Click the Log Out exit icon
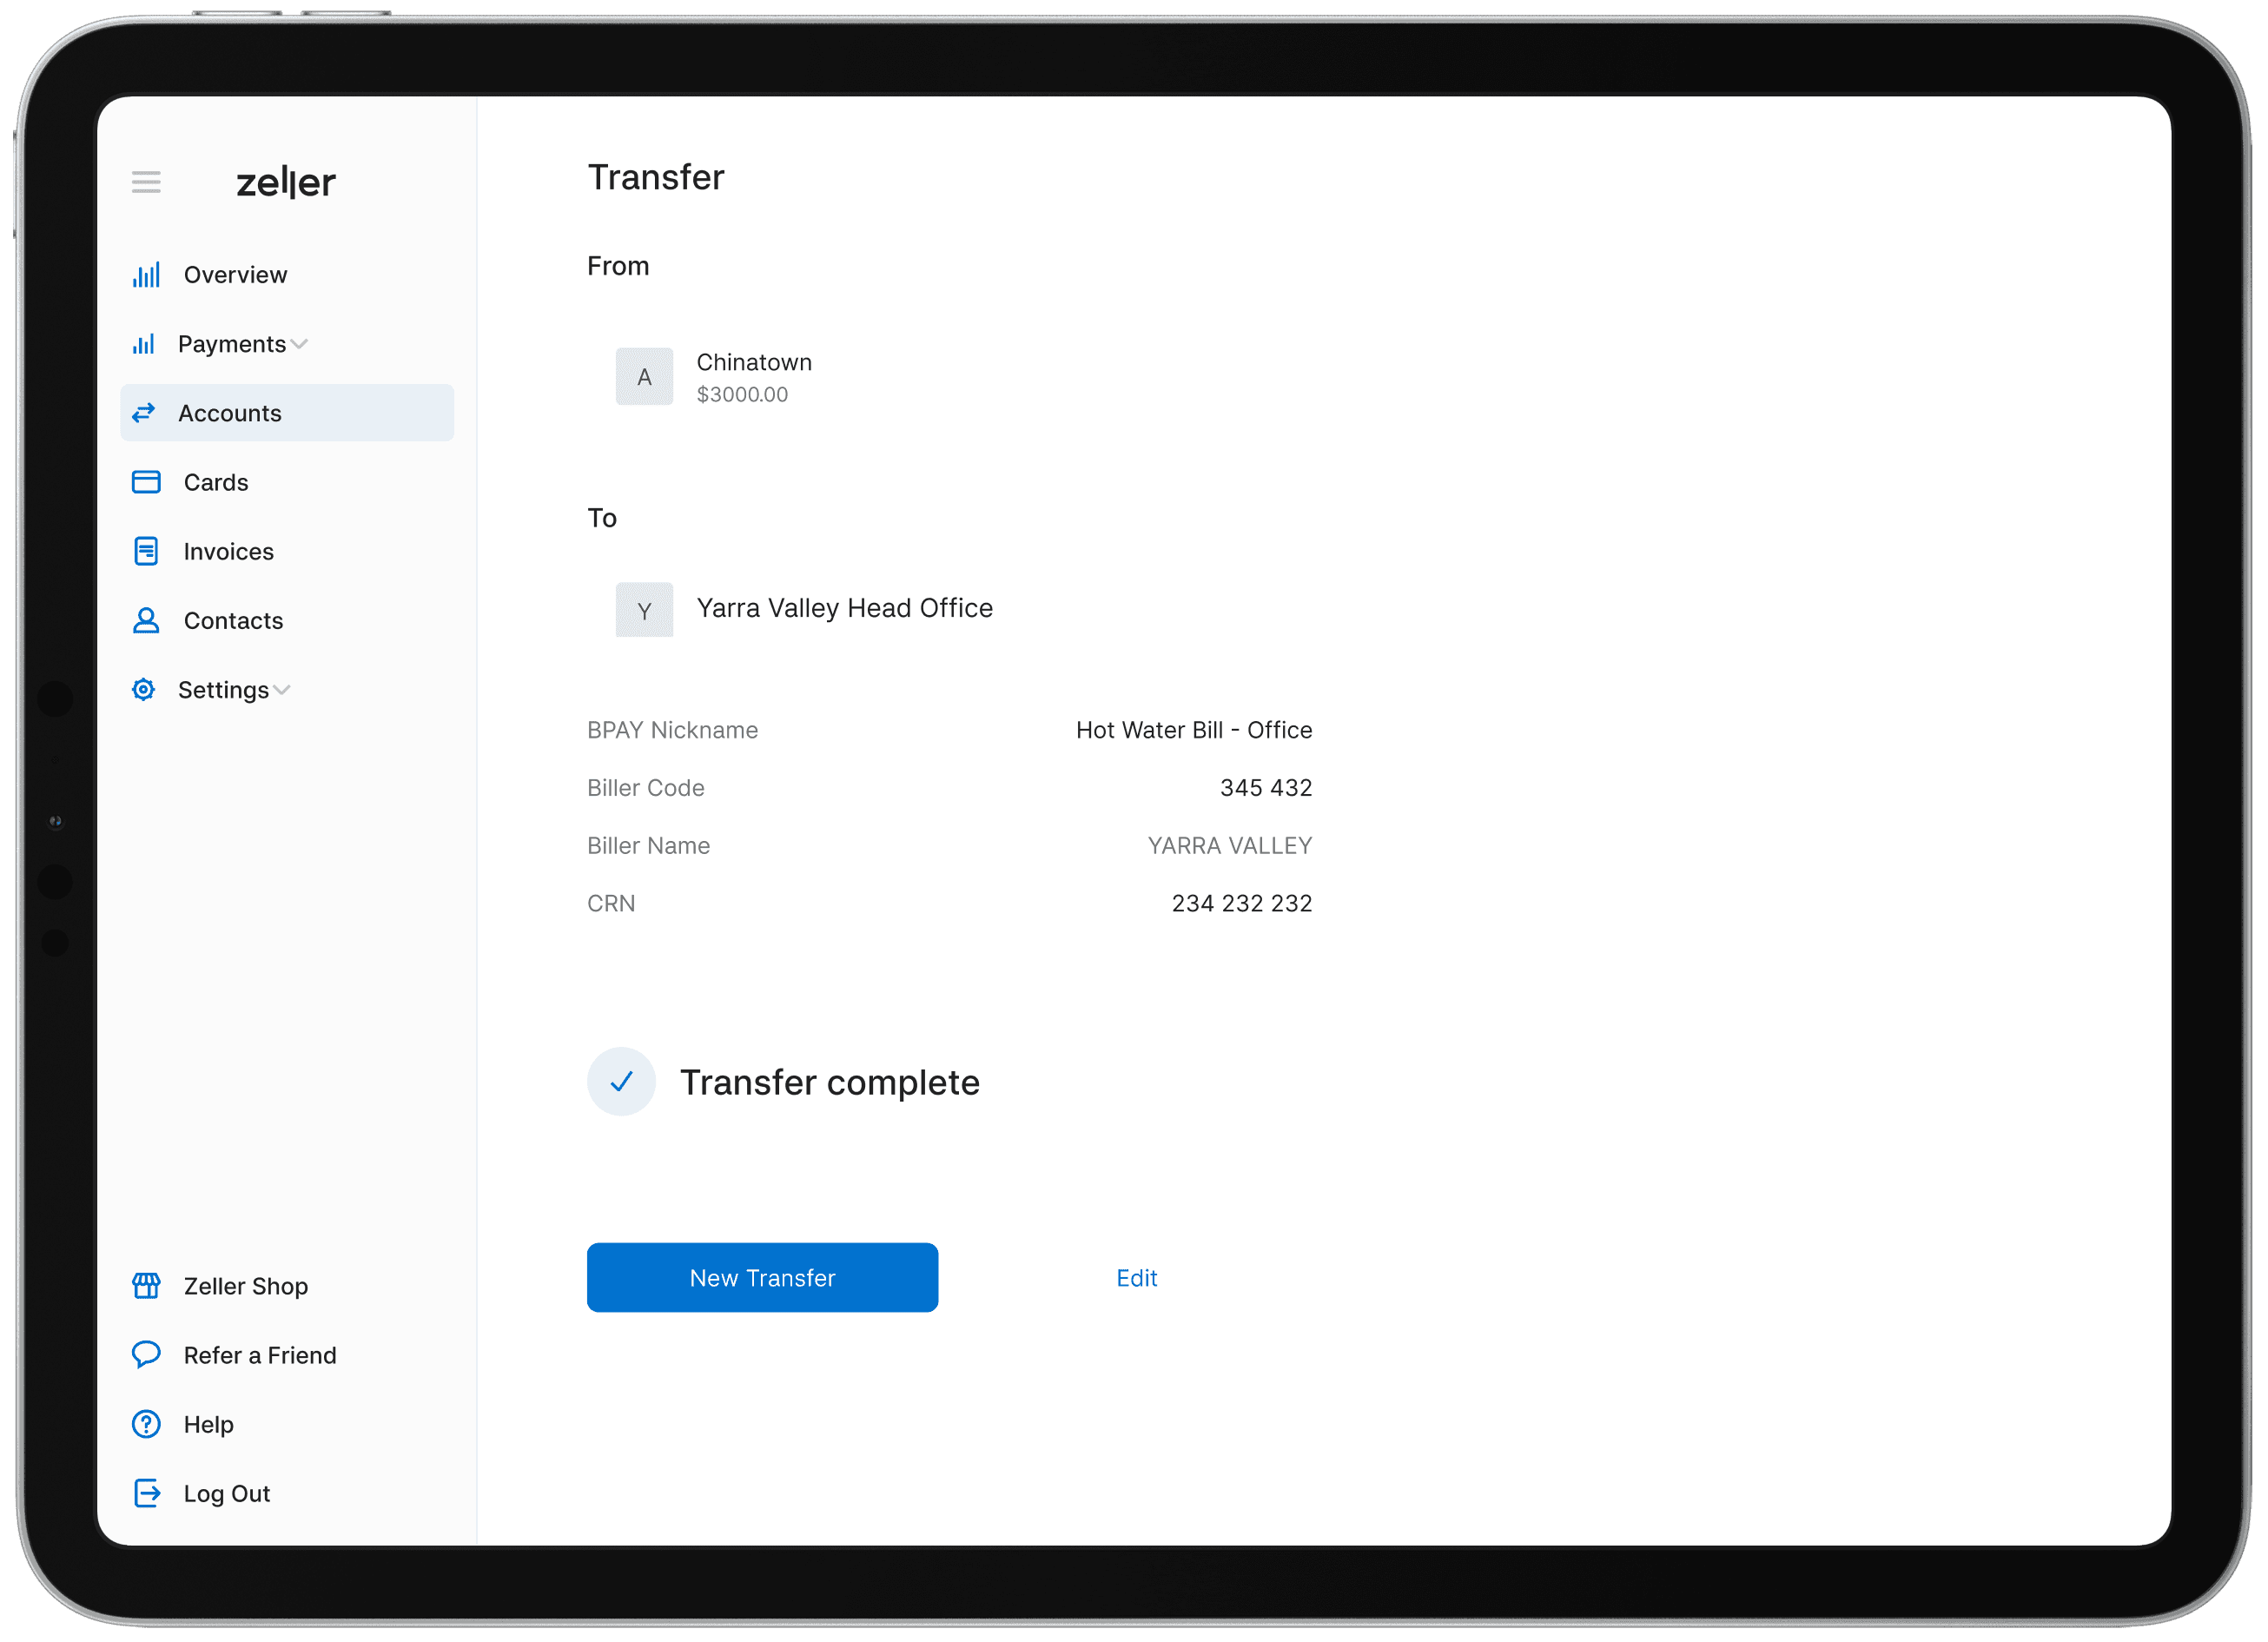The height and width of the screenshot is (1642, 2268). (146, 1493)
